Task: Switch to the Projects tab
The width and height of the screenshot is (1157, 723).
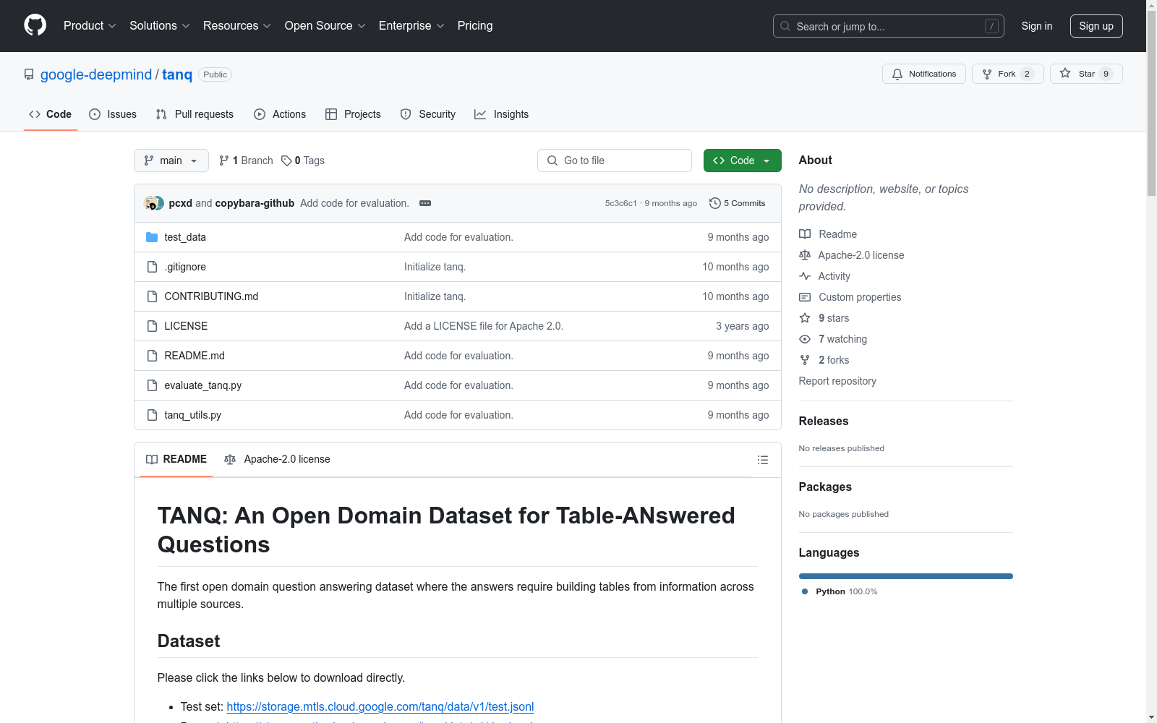Action: pyautogui.click(x=353, y=114)
